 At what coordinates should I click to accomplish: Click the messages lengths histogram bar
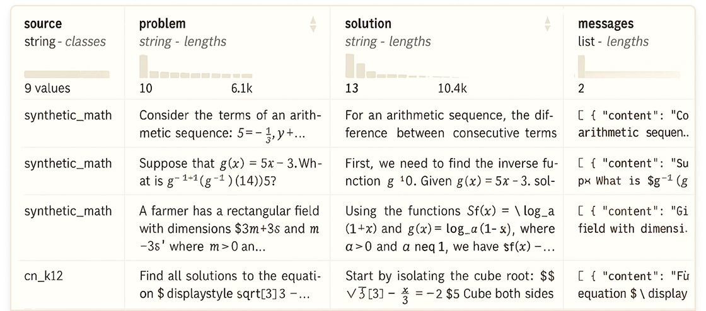pyautogui.click(x=581, y=67)
